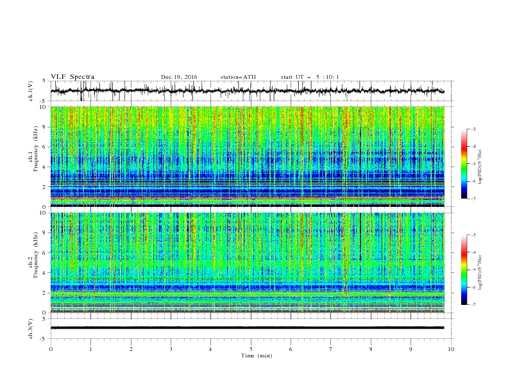Click the log(PSD) label beside ch.2 colorbar
The height and width of the screenshot is (392, 508).
480,273
